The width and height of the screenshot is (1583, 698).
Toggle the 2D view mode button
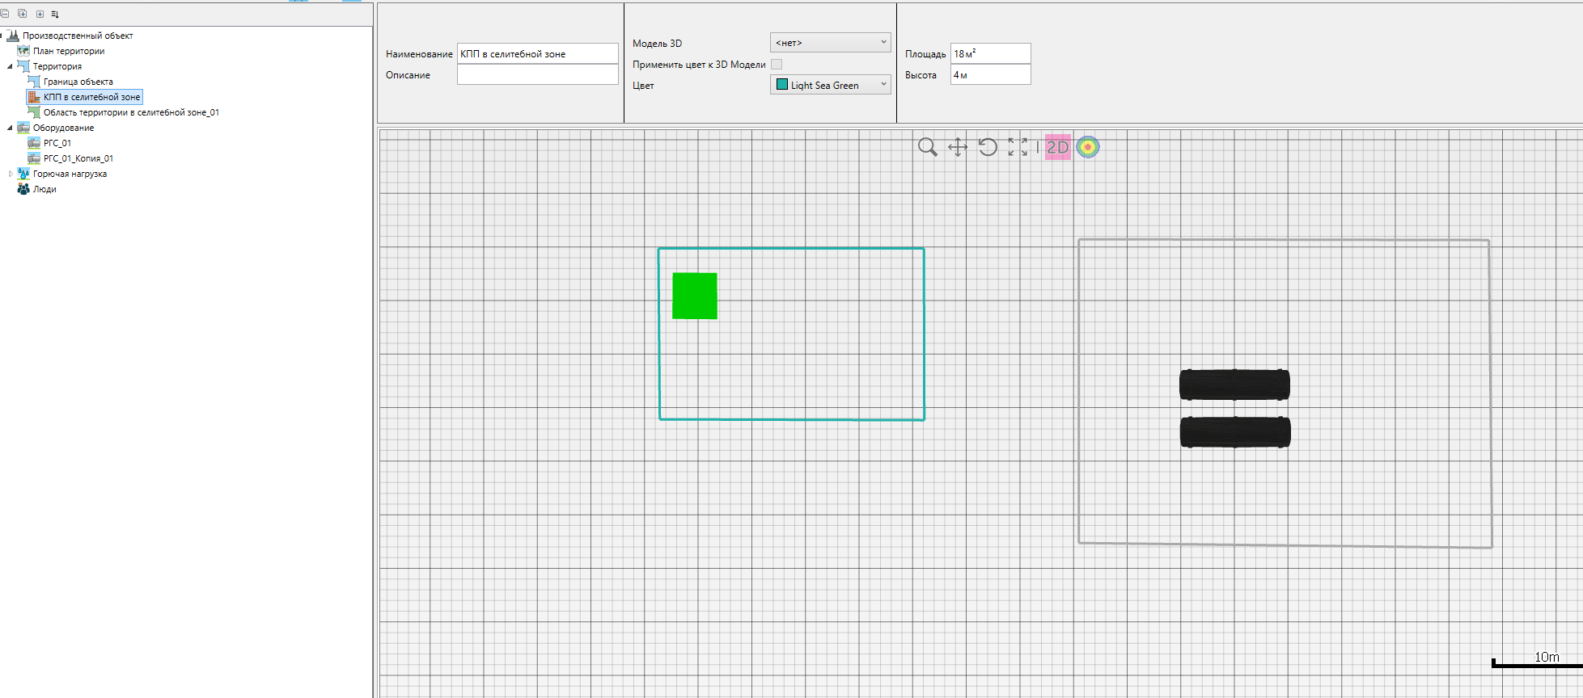click(x=1057, y=147)
